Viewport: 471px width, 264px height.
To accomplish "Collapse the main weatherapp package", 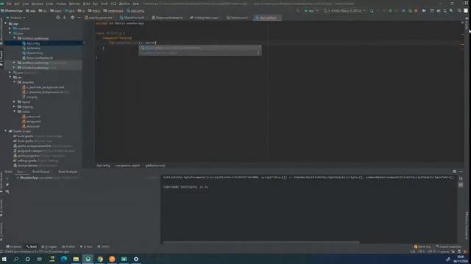I will (14, 38).
